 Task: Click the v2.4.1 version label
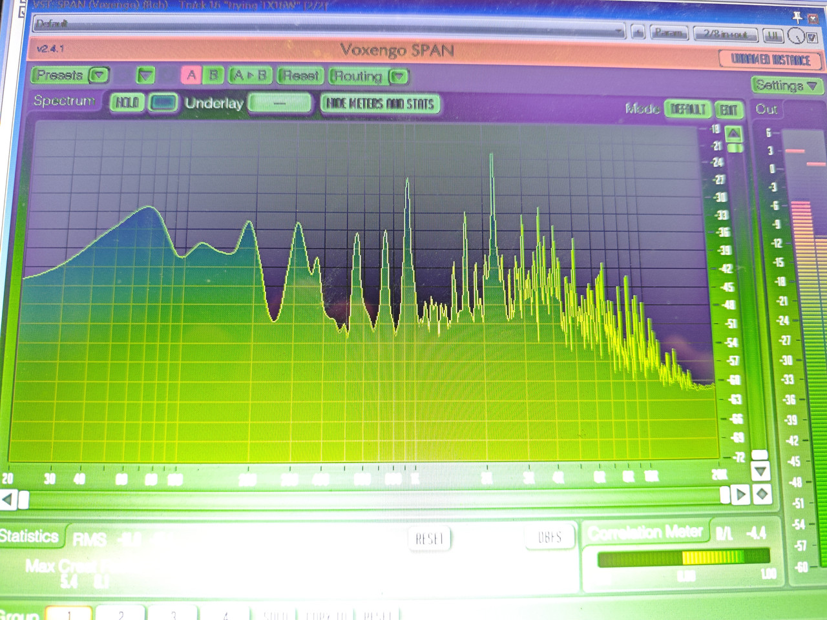pyautogui.click(x=50, y=48)
